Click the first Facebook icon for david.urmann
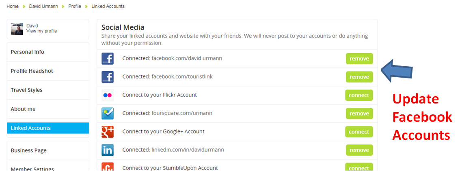This screenshot has height=171, width=462. tap(108, 59)
